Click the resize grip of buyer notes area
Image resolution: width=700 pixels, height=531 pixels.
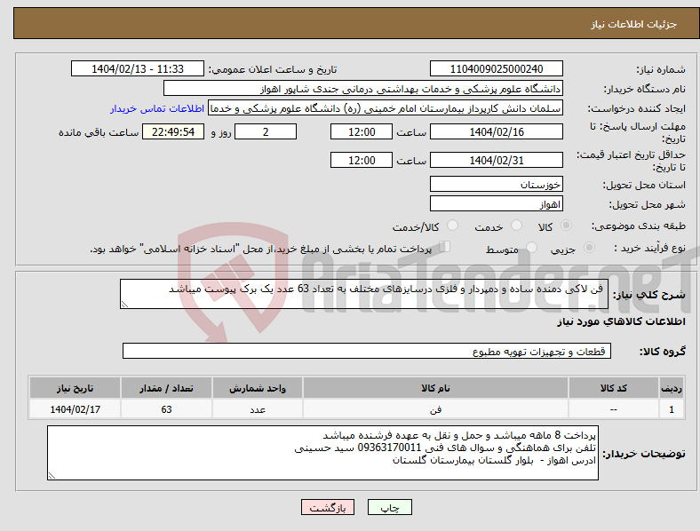pyautogui.click(x=52, y=476)
